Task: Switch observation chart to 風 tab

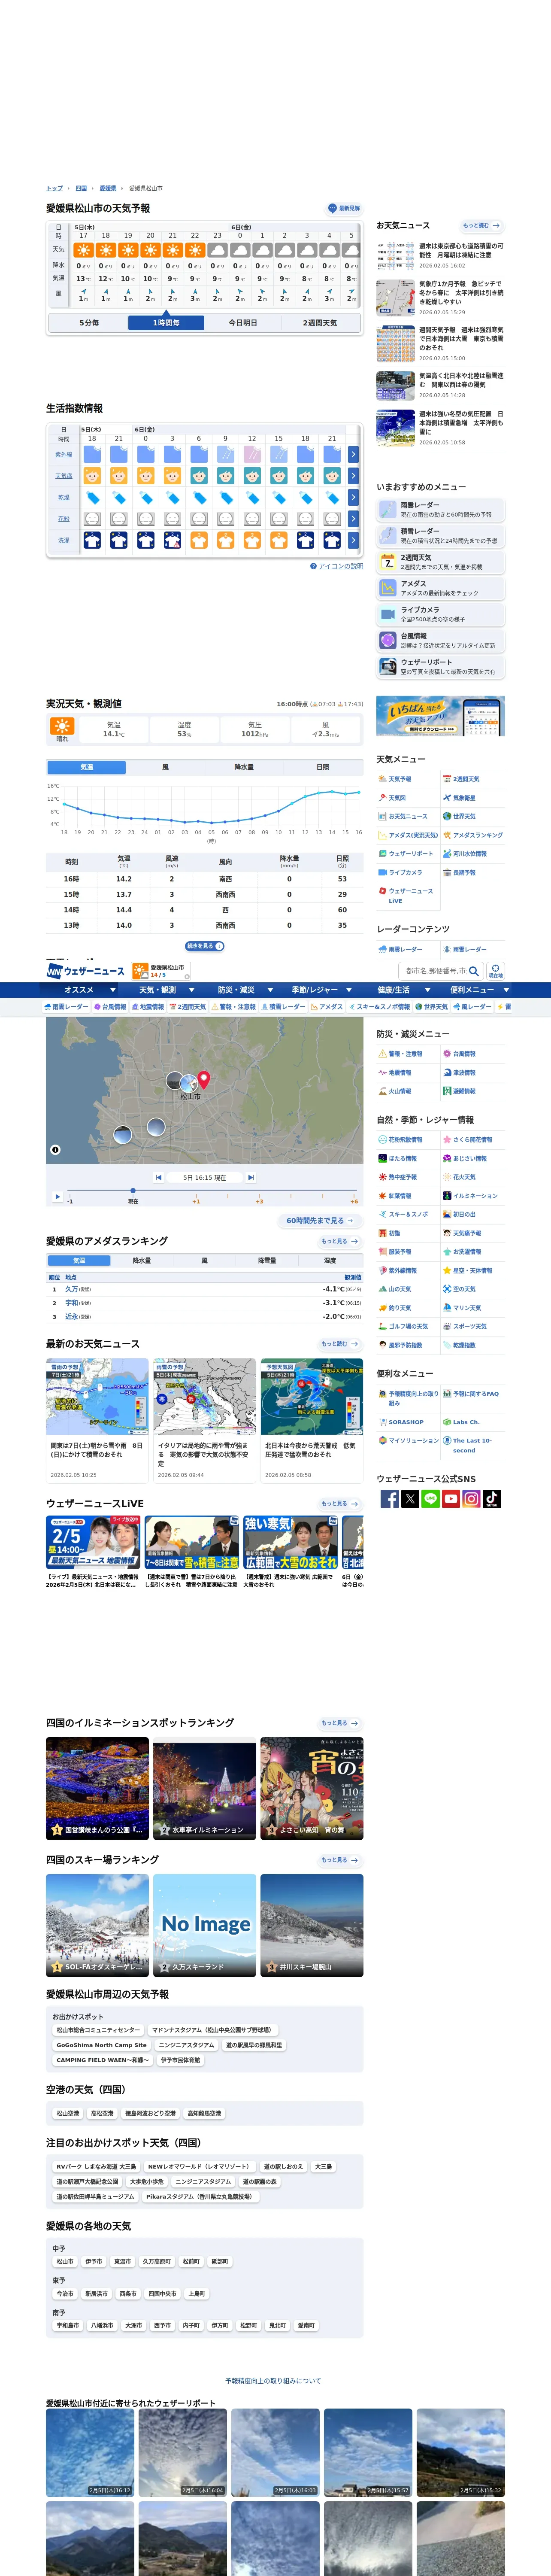Action: pos(165,767)
